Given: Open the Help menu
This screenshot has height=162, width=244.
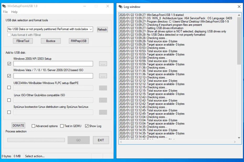Looking at the screenshot, I should [14, 12].
